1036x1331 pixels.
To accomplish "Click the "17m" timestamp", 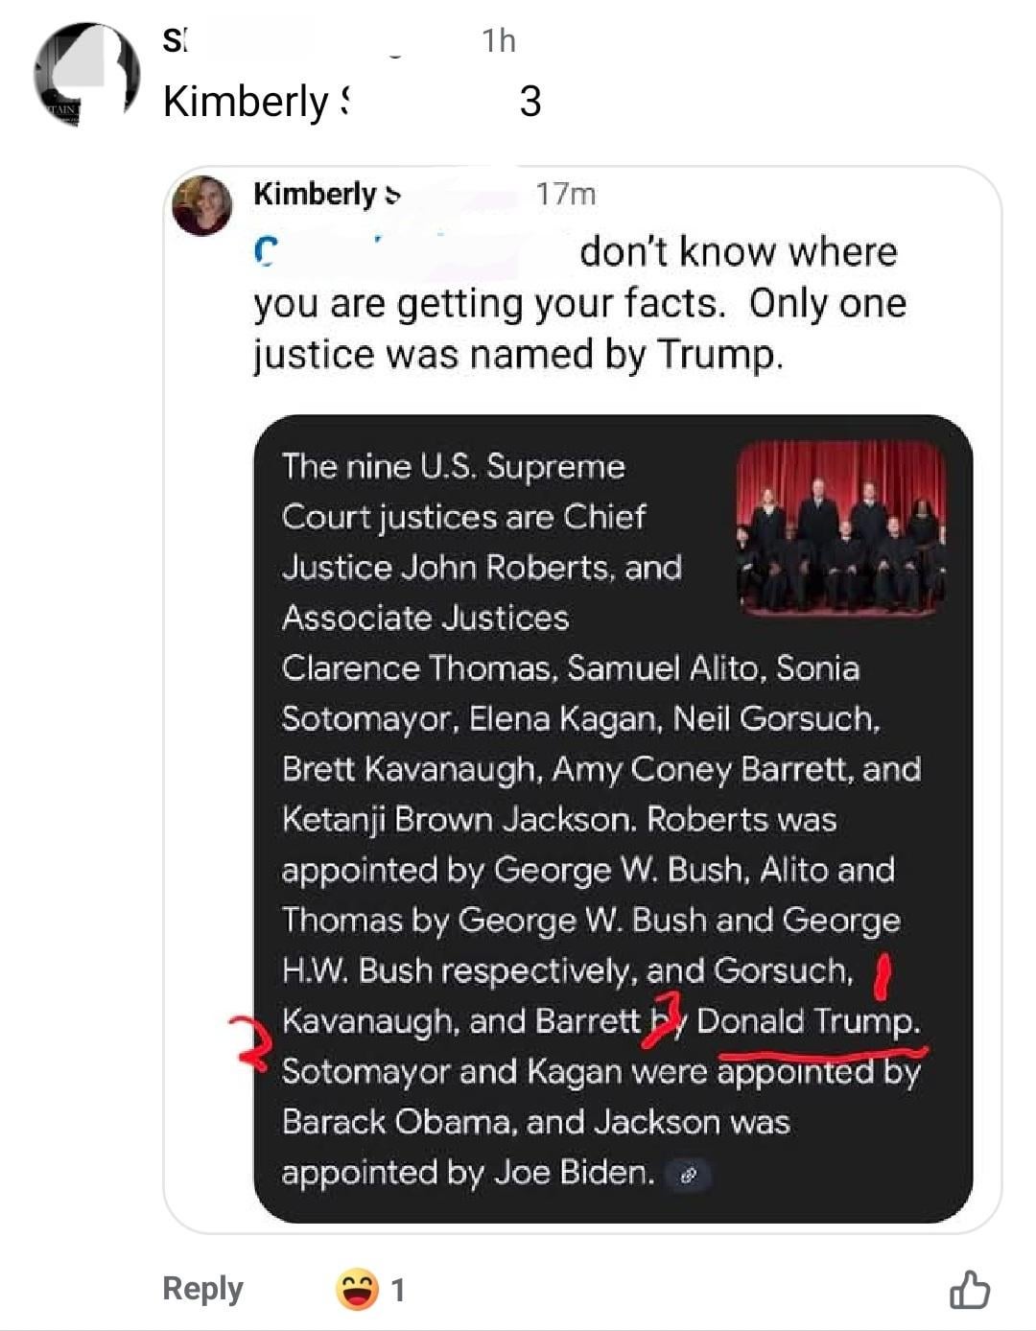I will [566, 195].
